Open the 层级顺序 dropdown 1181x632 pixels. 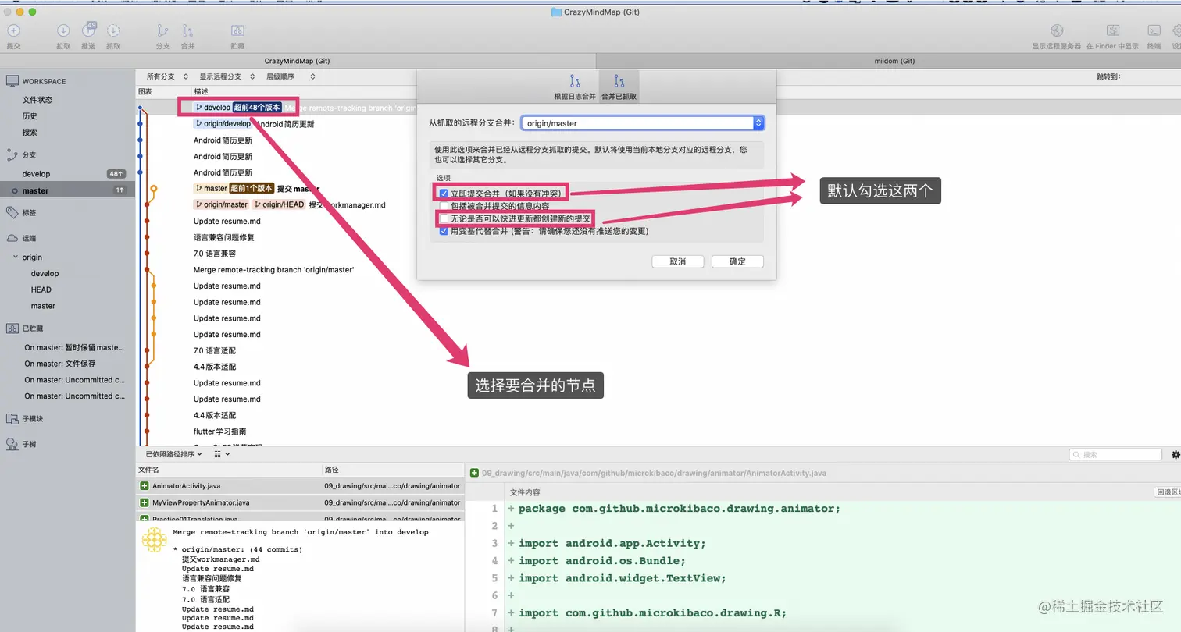(x=291, y=76)
